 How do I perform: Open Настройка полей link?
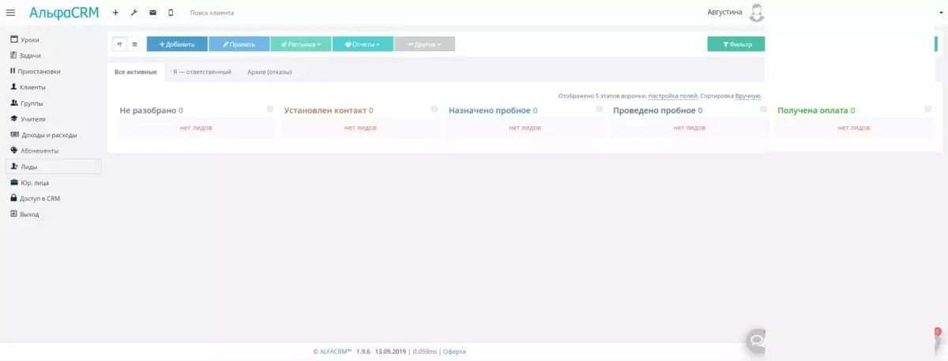point(673,95)
